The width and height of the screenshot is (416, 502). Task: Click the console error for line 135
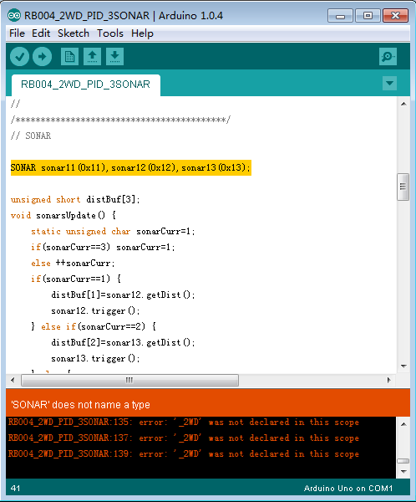pos(184,423)
